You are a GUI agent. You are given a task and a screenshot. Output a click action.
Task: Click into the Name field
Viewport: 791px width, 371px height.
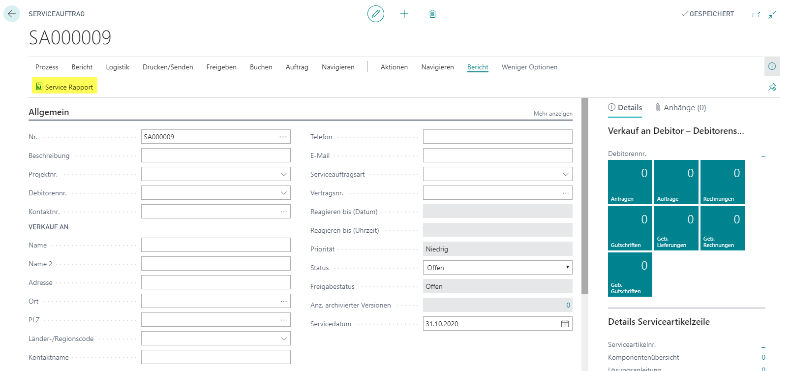pyautogui.click(x=215, y=245)
